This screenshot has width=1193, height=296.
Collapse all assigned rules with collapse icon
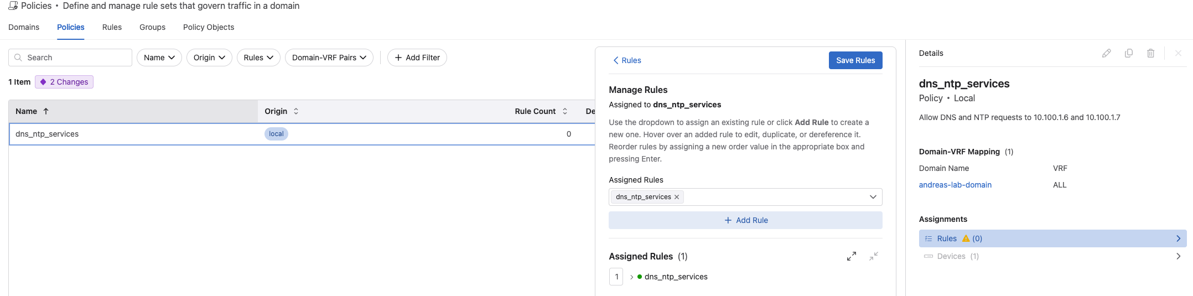(x=873, y=256)
